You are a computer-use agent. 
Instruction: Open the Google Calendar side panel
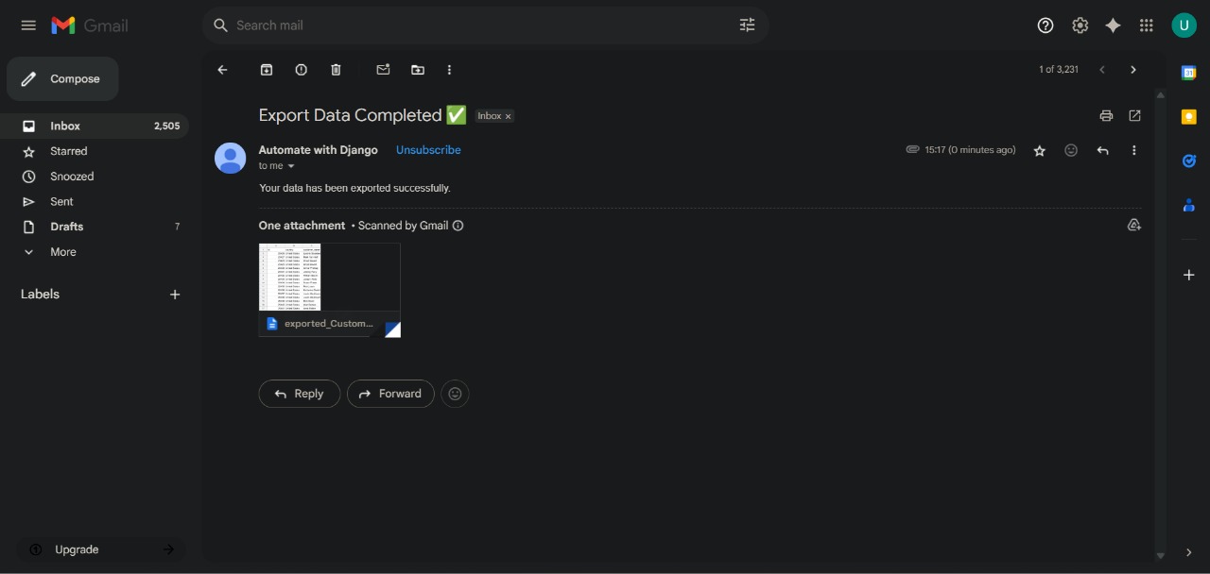[1189, 74]
